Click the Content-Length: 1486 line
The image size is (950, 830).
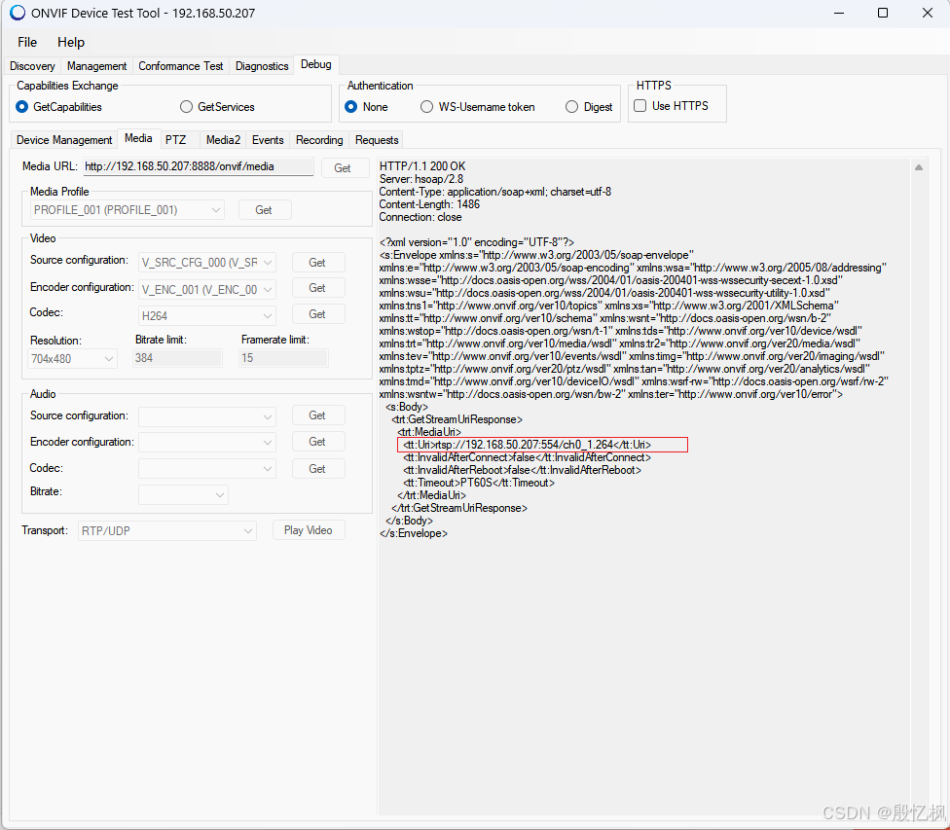point(429,204)
